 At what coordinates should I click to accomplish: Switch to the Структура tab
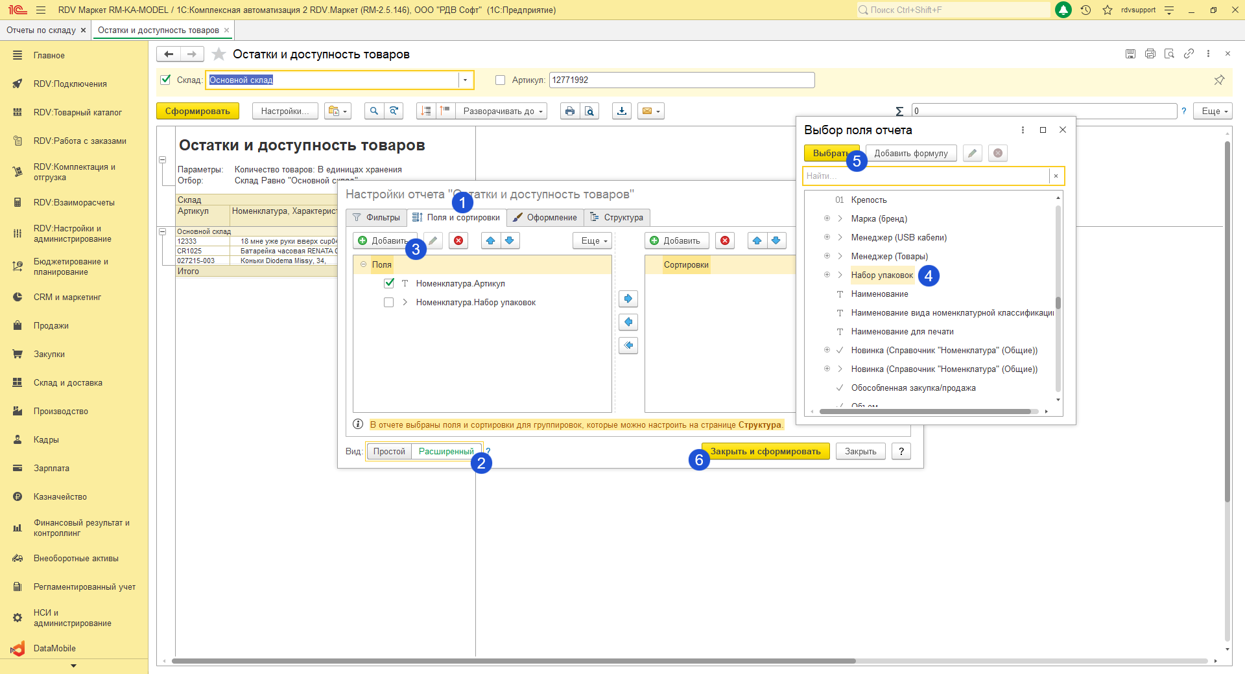[617, 217]
